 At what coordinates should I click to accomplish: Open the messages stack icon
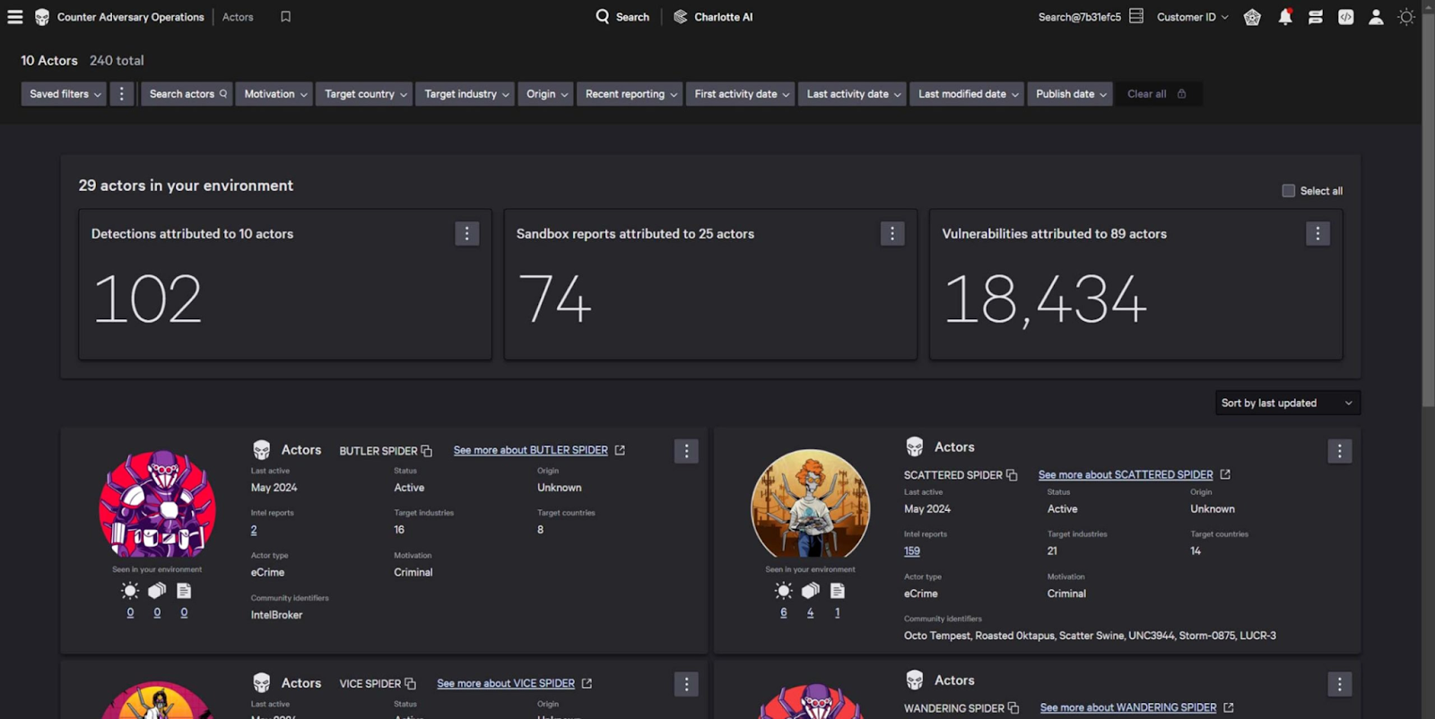click(x=1316, y=17)
